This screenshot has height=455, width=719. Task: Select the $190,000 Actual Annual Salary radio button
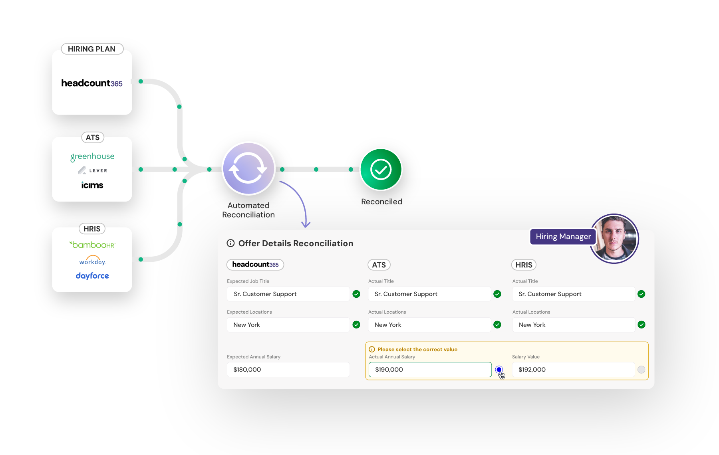click(499, 370)
